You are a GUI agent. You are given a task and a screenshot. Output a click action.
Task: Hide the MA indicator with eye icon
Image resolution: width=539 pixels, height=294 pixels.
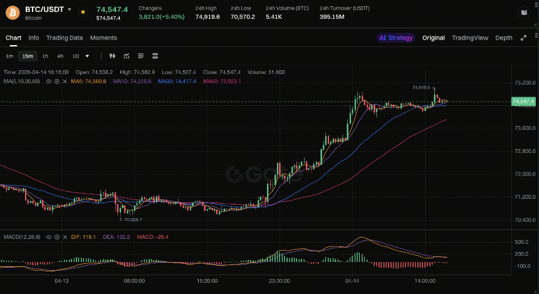[x=49, y=81]
